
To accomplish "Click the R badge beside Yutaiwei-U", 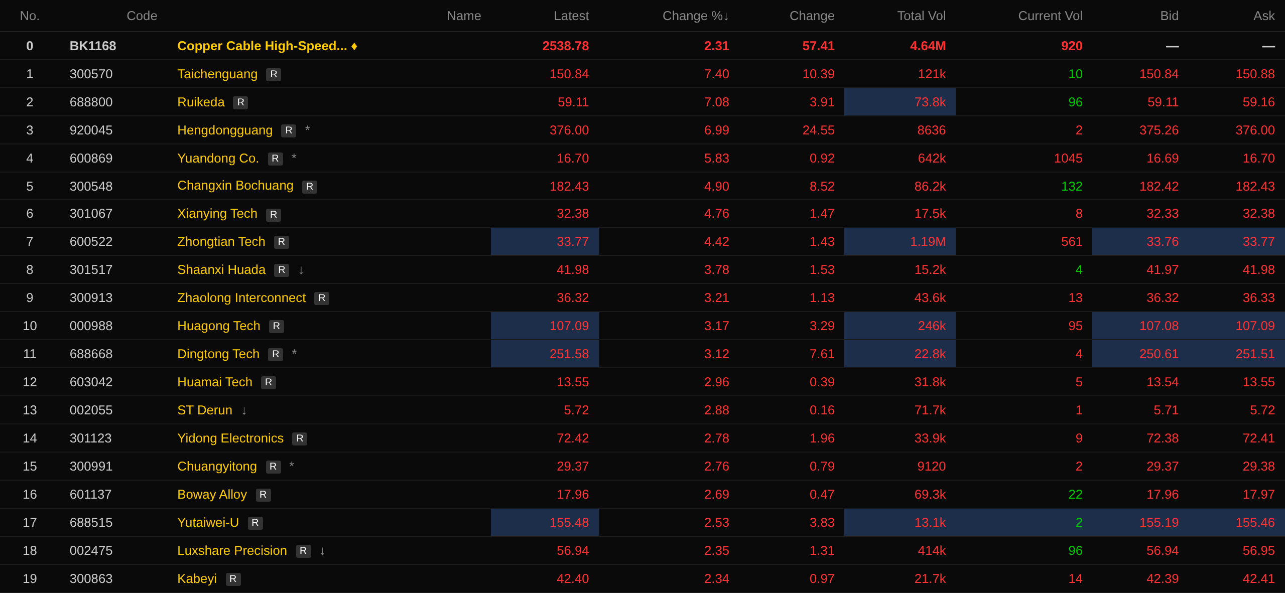I will (255, 523).
